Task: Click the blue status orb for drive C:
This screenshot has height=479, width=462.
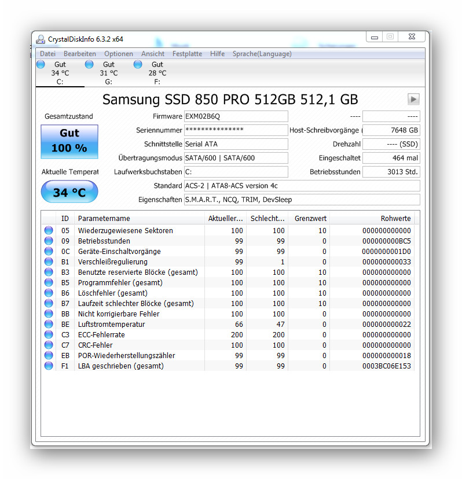Action: 41,64
